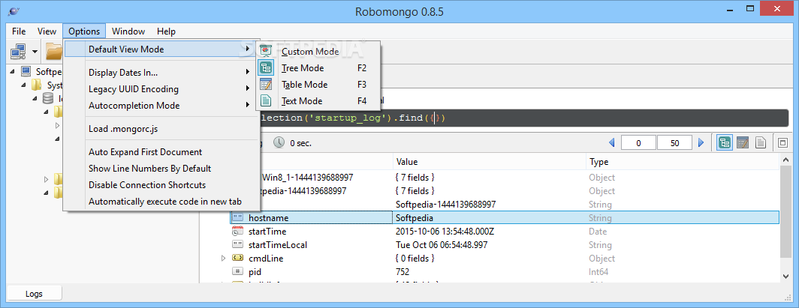Open the Logs panel button
Viewport: 799px width, 308px height.
point(34,293)
